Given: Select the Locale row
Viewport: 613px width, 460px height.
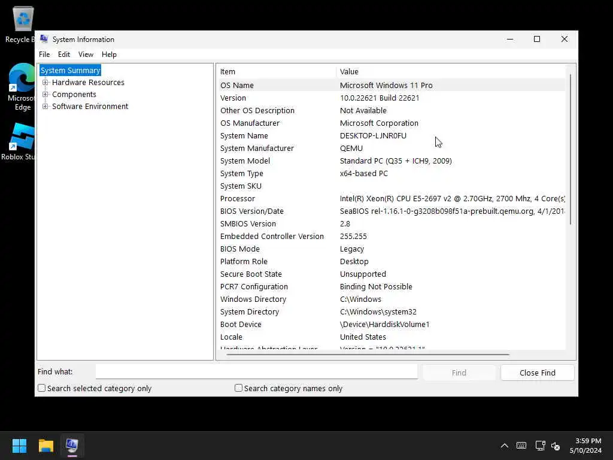Looking at the screenshot, I should [x=391, y=337].
